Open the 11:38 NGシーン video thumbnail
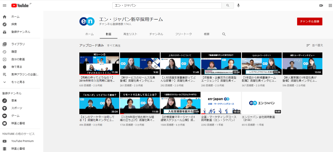 point(99,64)
